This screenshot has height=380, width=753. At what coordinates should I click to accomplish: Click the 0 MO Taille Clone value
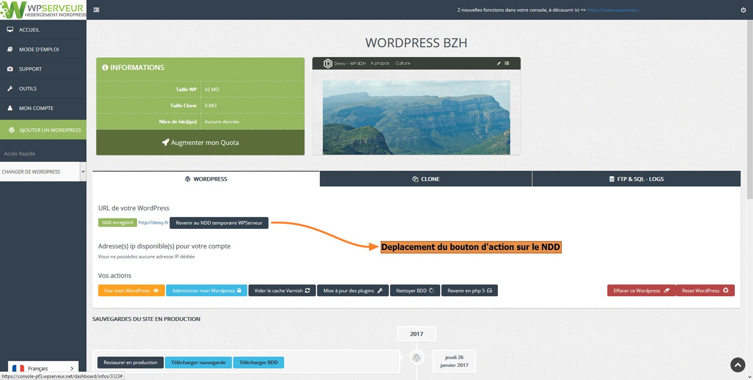click(x=210, y=105)
